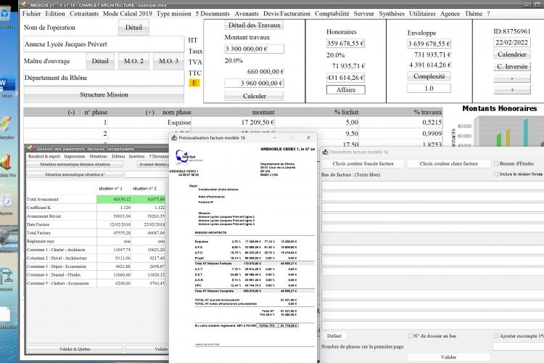Enable N° de dossier en bas checkbox
The width and height of the screenshot is (544, 363).
coord(410,336)
